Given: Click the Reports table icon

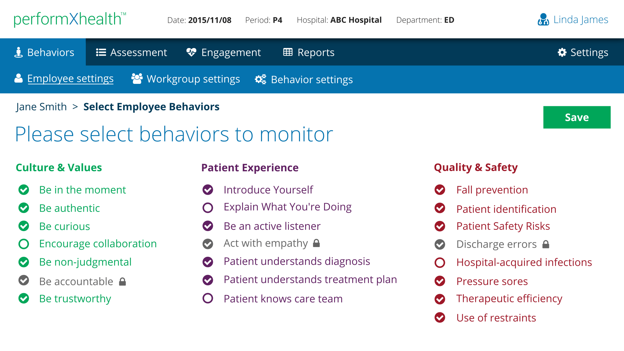Looking at the screenshot, I should (288, 52).
